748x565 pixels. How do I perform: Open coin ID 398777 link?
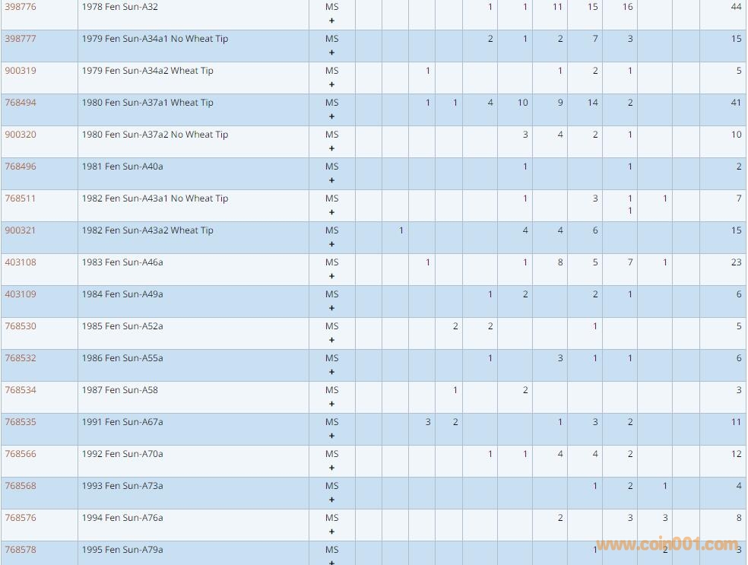(21, 39)
